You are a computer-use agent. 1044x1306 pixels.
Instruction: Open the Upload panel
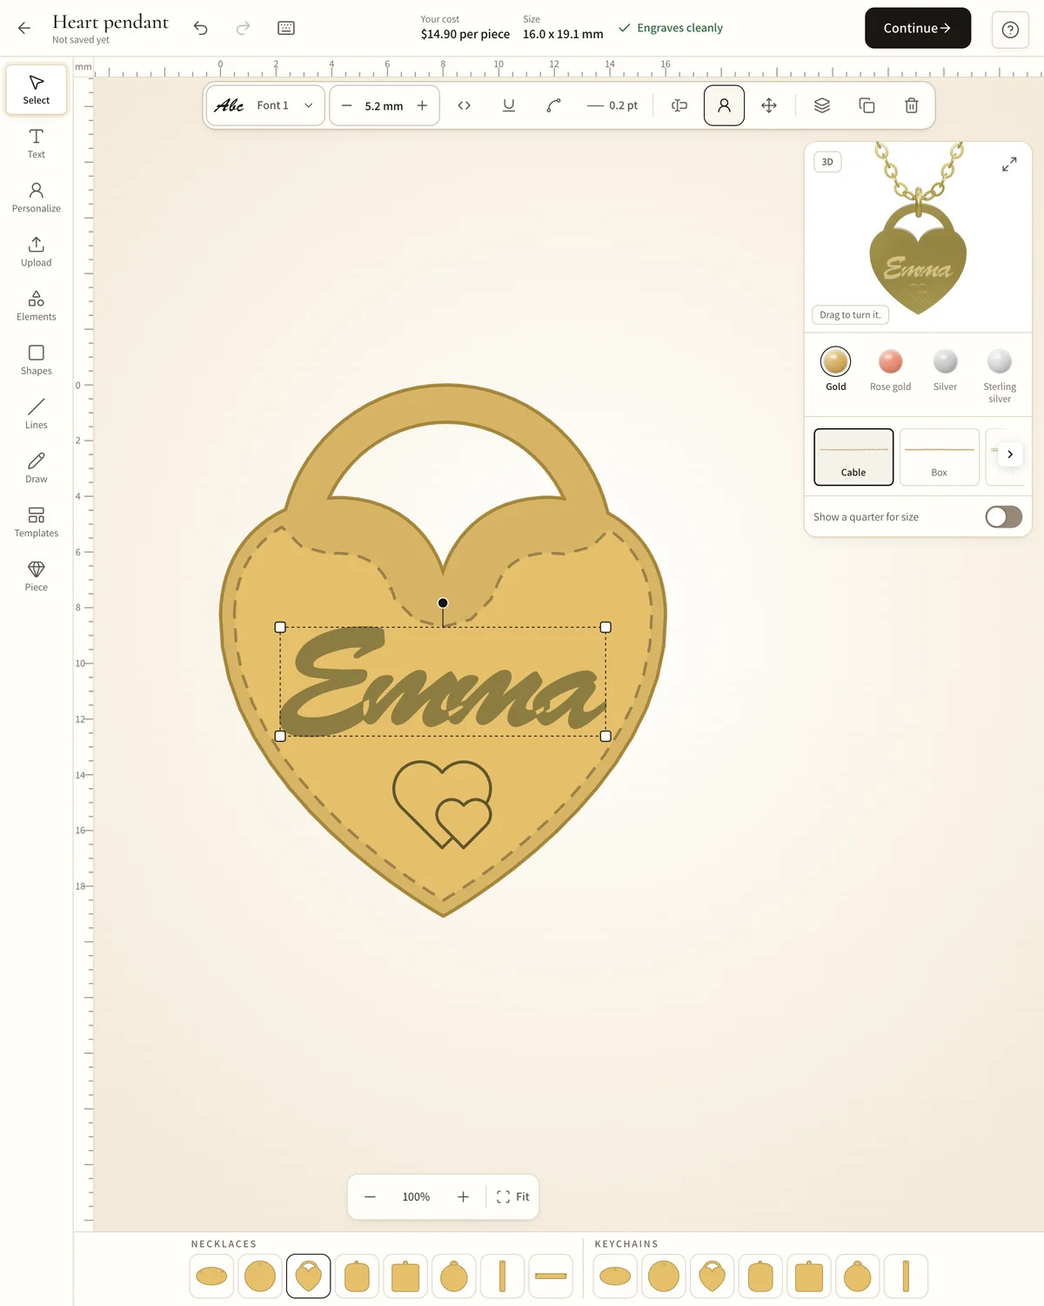pos(37,252)
